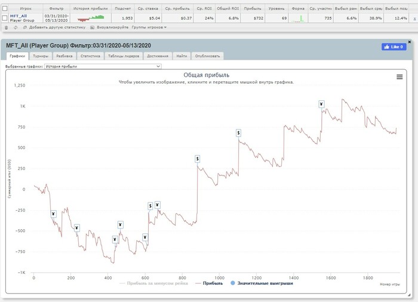Toggle Прибыль series in chart legend
418x302 pixels.
tap(209, 283)
